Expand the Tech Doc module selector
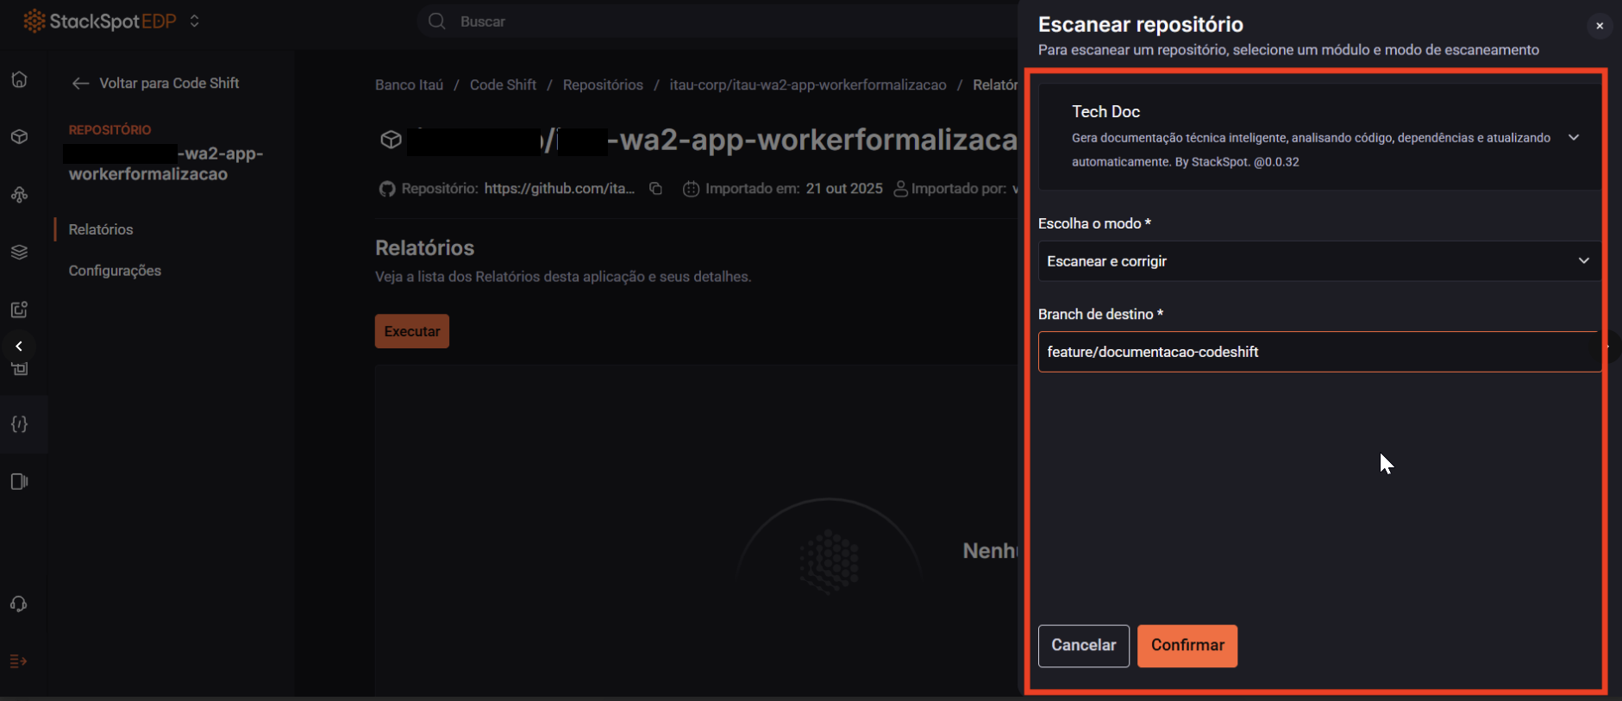This screenshot has height=701, width=1622. click(x=1573, y=137)
